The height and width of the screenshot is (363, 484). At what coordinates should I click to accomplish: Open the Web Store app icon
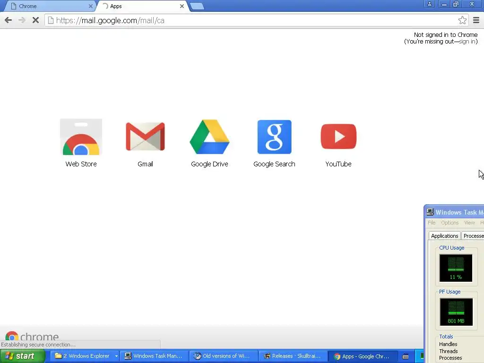[81, 137]
